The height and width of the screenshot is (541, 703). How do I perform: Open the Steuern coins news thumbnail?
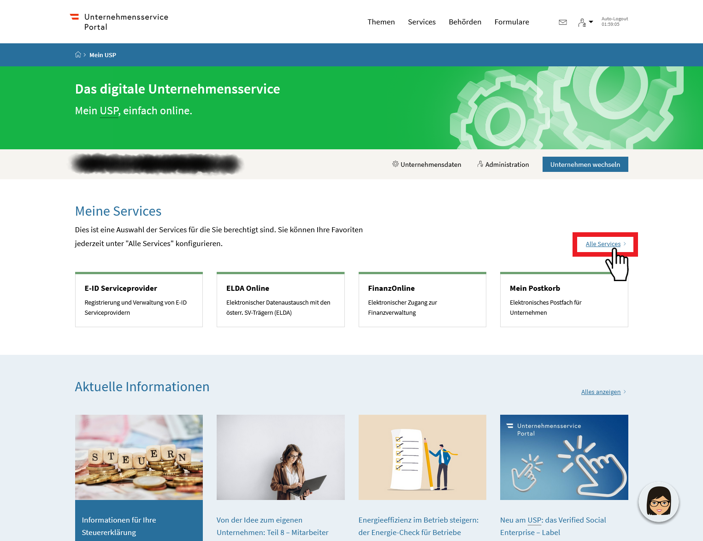(139, 457)
